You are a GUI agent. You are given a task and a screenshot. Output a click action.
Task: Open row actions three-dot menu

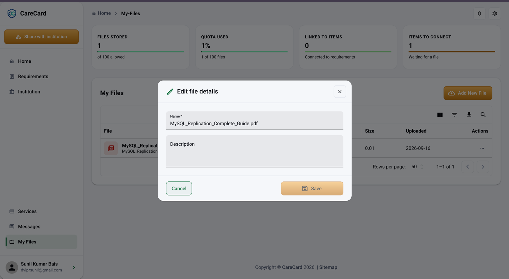(482, 148)
